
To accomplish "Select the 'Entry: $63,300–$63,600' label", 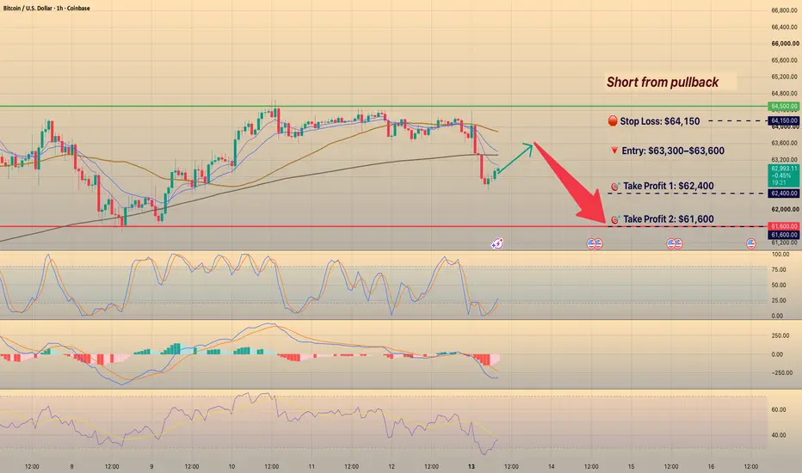I will tap(673, 150).
